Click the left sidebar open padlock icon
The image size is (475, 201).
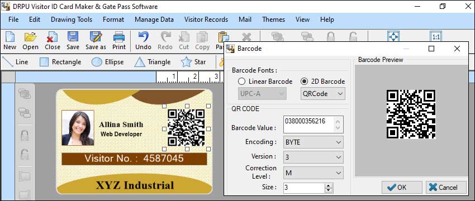(25, 155)
